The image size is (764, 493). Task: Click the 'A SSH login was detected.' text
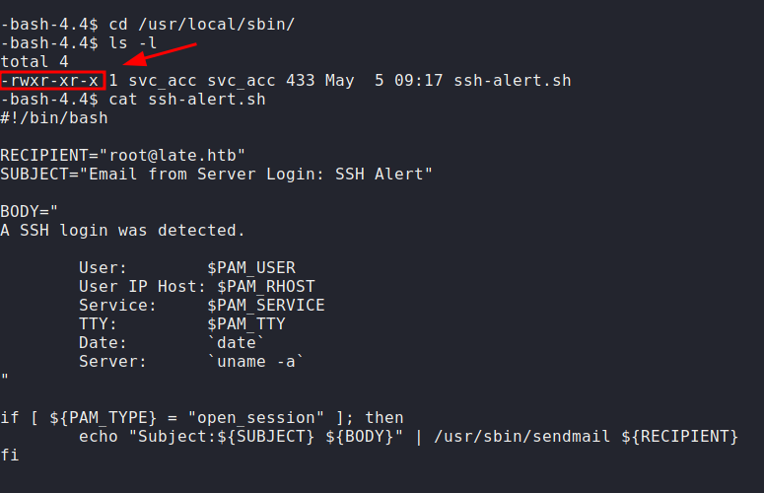click(122, 230)
